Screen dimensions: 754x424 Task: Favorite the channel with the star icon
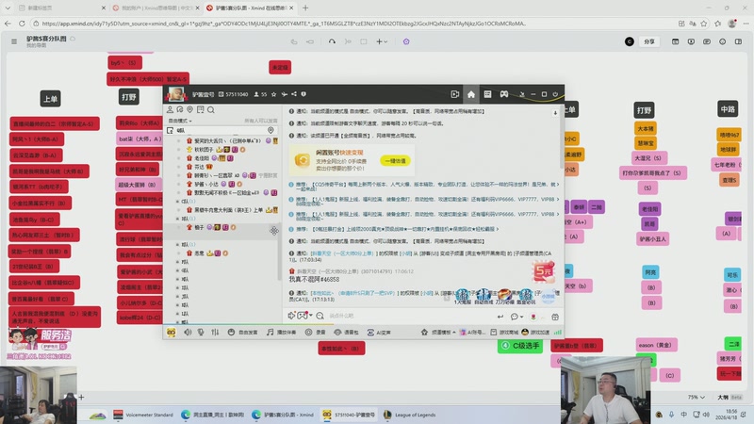pyautogui.click(x=273, y=94)
